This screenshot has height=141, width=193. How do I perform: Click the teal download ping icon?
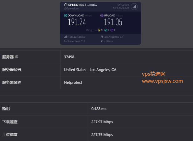click(x=106, y=30)
